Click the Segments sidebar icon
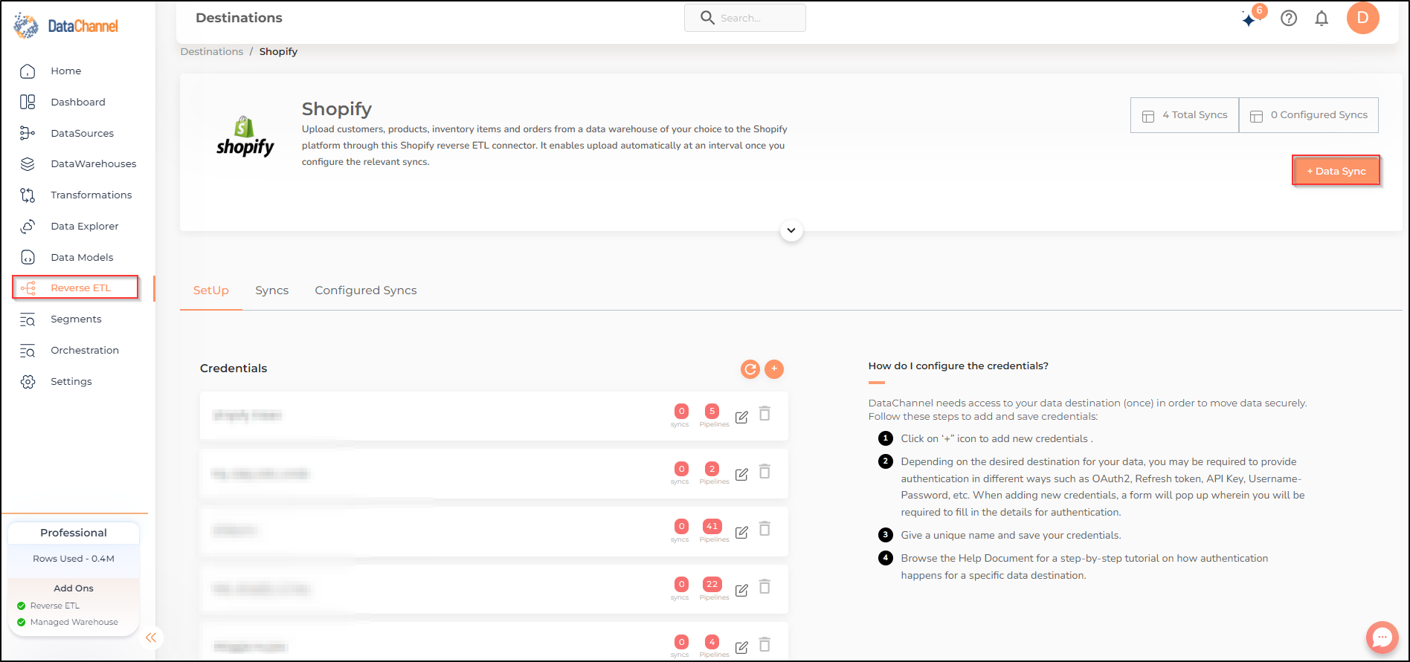Screen dimensions: 1410x662 28,319
